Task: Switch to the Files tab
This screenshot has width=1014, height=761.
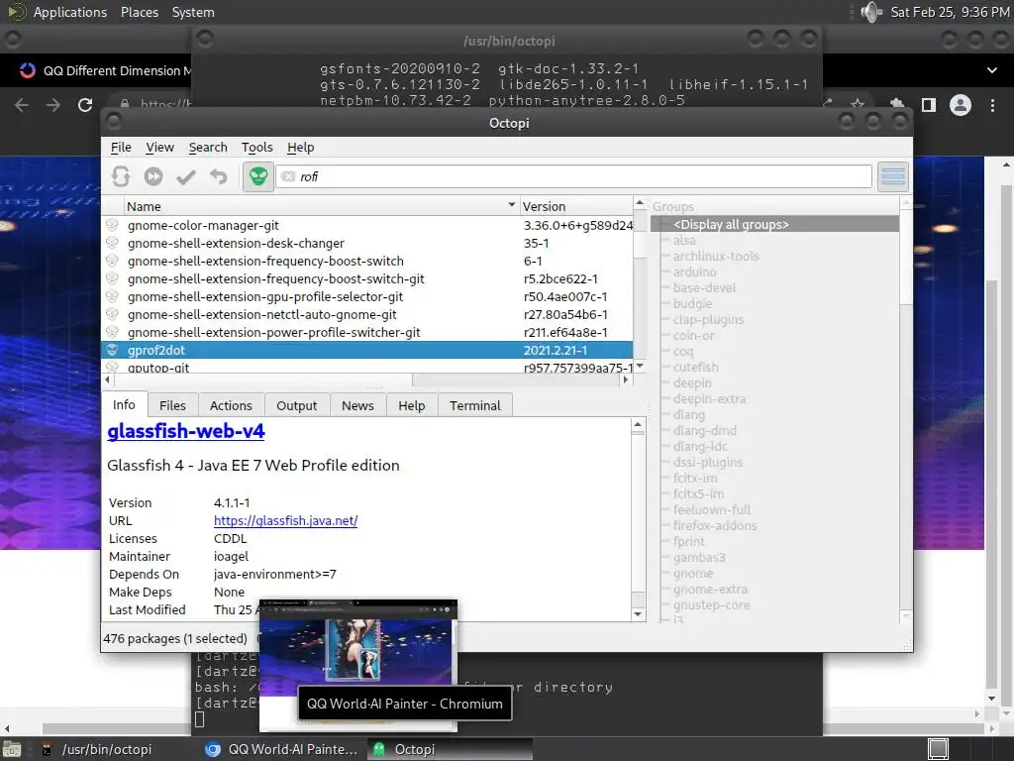Action: tap(172, 405)
